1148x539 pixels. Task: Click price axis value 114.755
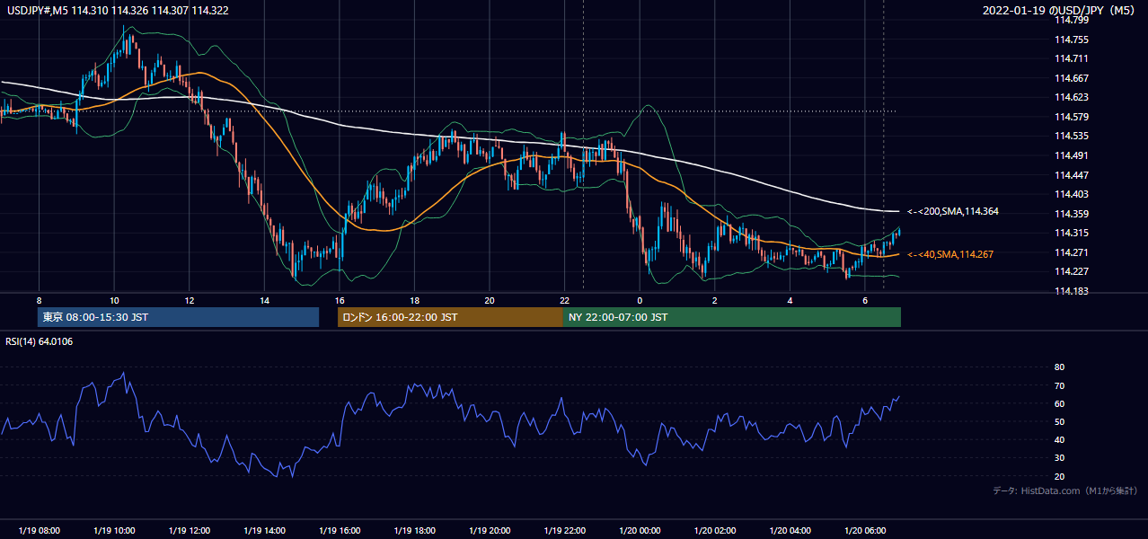point(1072,40)
